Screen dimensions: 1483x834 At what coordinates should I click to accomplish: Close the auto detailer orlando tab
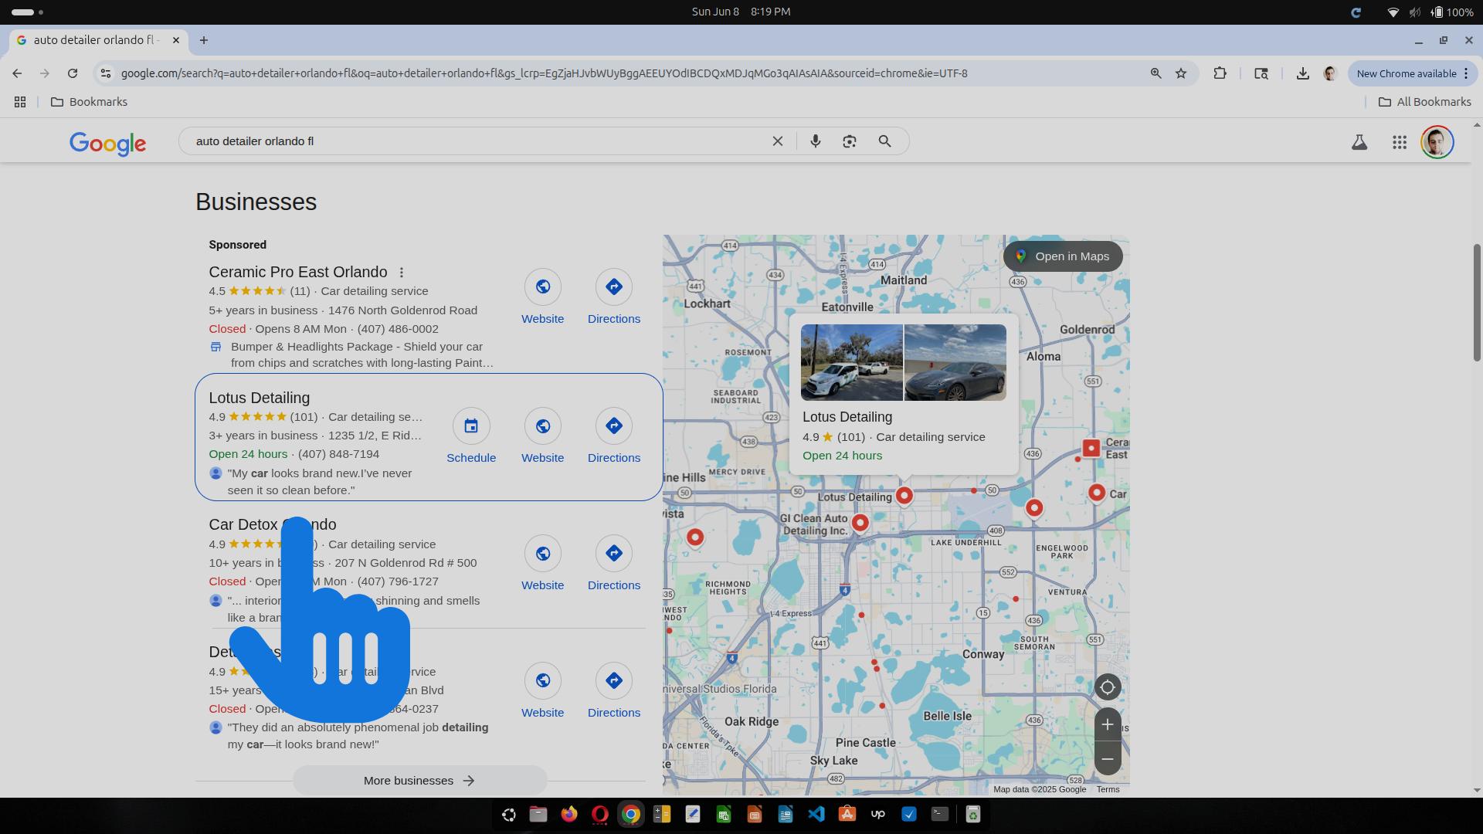[x=176, y=40]
